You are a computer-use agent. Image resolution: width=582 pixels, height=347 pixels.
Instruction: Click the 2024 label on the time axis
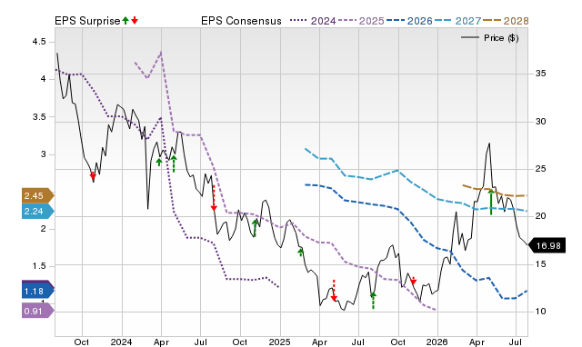pyautogui.click(x=121, y=342)
